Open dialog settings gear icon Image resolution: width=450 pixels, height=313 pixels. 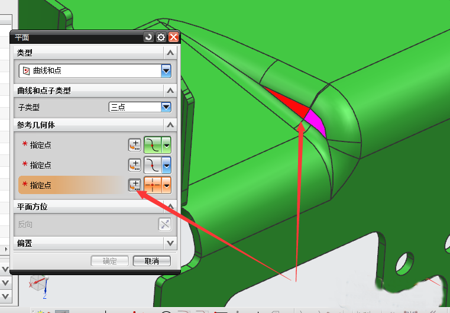click(161, 37)
